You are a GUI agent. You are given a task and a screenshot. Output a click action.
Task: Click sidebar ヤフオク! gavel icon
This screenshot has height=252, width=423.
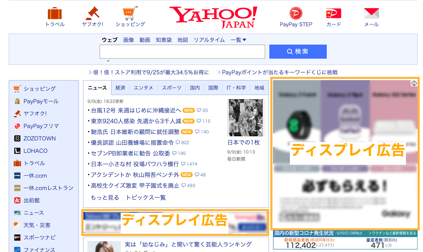click(17, 113)
